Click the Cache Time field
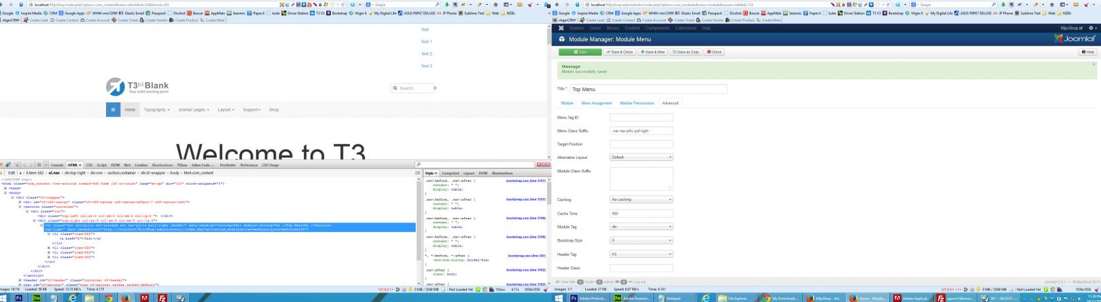This screenshot has height=302, width=1101. [x=641, y=213]
